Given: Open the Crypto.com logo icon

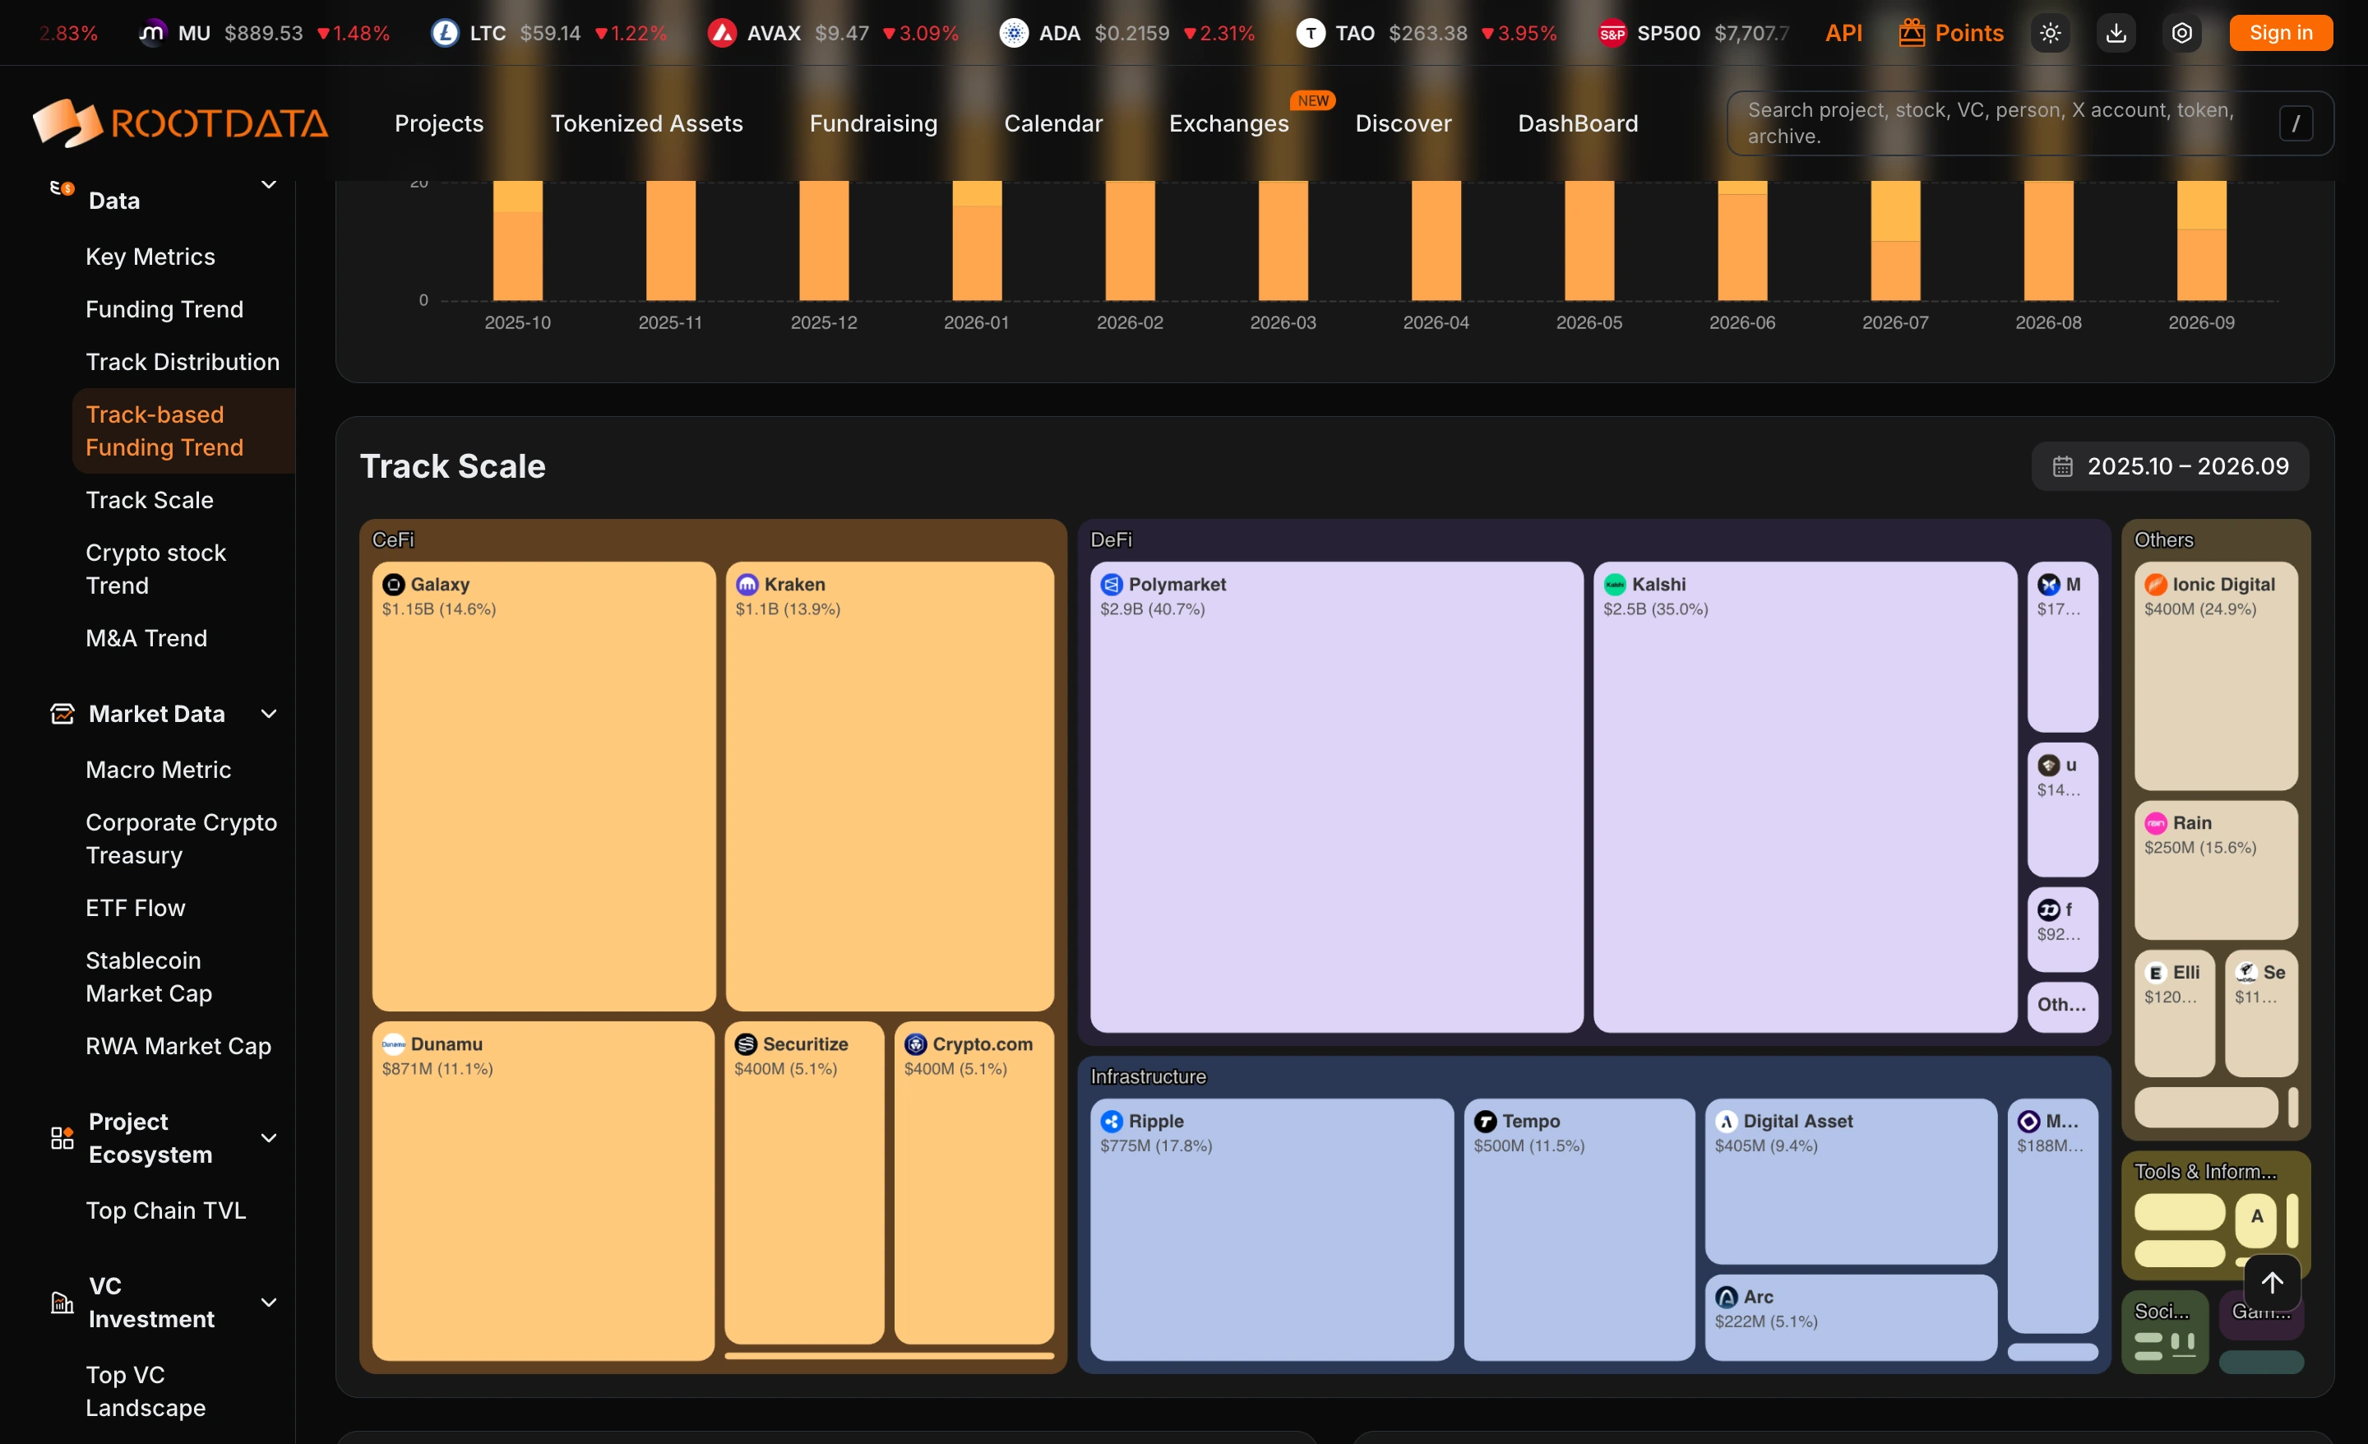Looking at the screenshot, I should point(916,1044).
